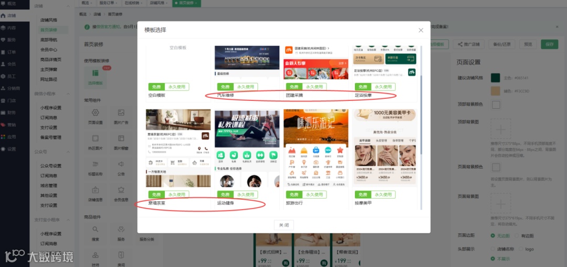Open 底部导航 in the submenu

[x=48, y=40]
